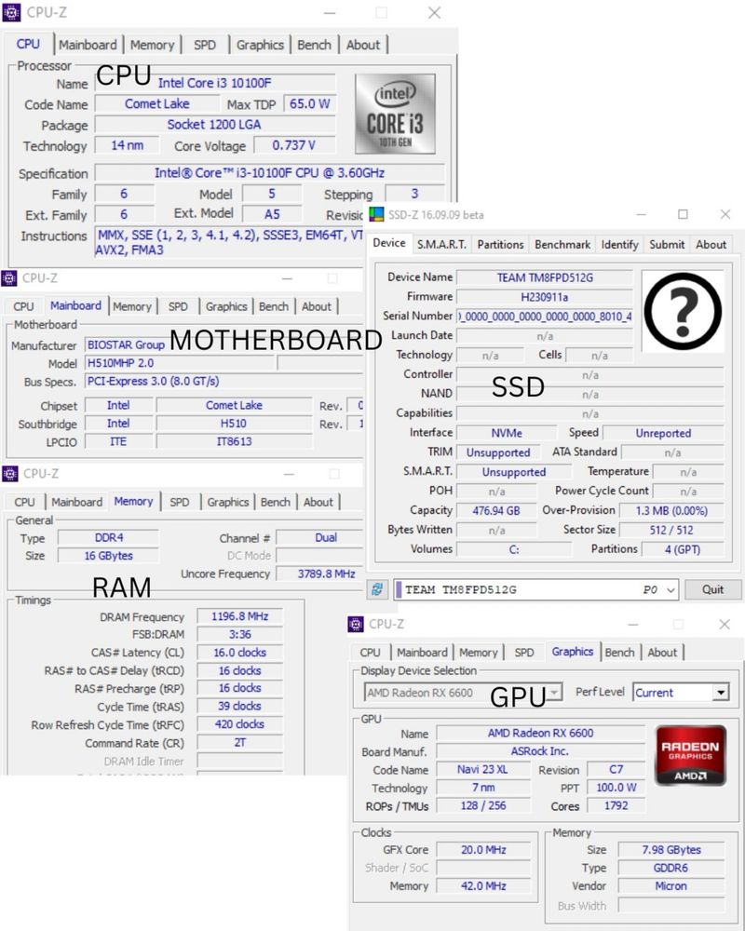Viewport: 745px width, 931px height.
Task: Open SPD tab in the Graphics CPU-Z window
Action: pyautogui.click(x=524, y=652)
